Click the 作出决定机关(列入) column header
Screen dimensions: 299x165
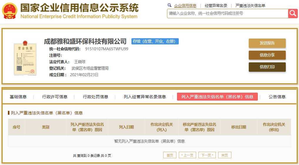click(x=161, y=127)
